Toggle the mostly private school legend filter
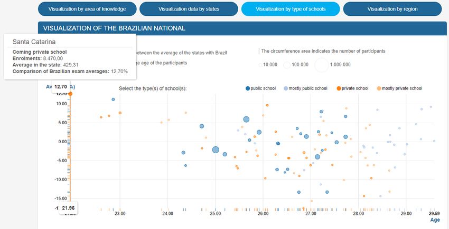 [399, 88]
